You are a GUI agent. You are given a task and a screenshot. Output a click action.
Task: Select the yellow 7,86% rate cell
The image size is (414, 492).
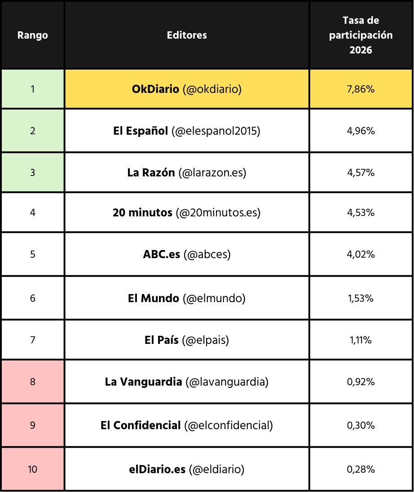pos(361,89)
